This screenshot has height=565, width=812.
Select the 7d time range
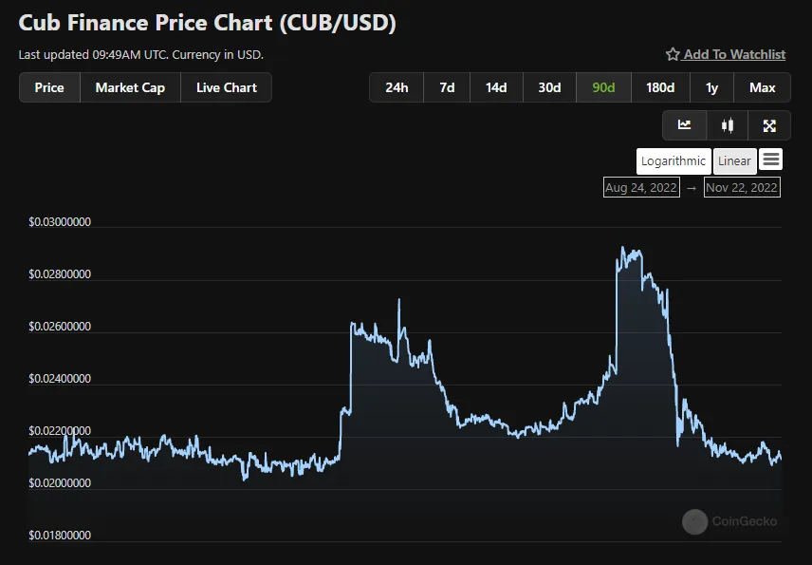pyautogui.click(x=447, y=87)
